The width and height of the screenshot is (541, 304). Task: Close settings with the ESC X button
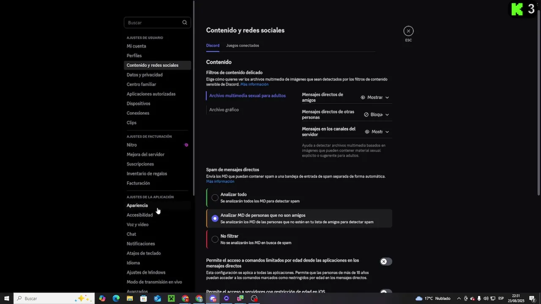tap(408, 31)
